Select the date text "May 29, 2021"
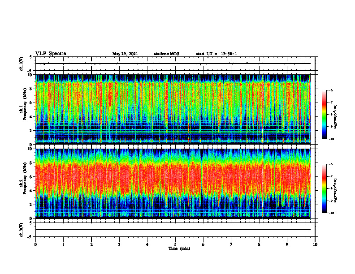 tap(125, 54)
